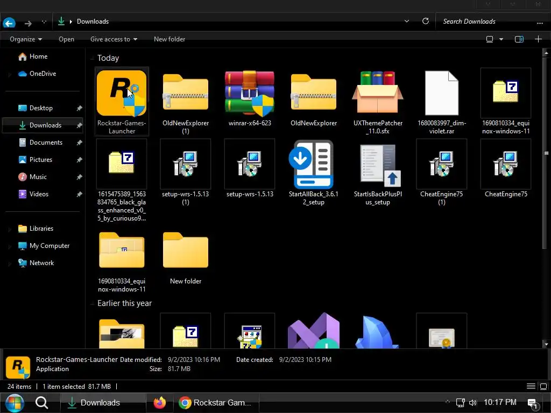Select the winrar-x64-623 installer

250,98
